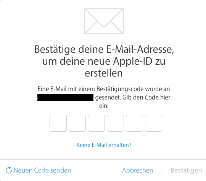
Task: Click the vertical divider beside Bestätigen
Action: (161, 170)
